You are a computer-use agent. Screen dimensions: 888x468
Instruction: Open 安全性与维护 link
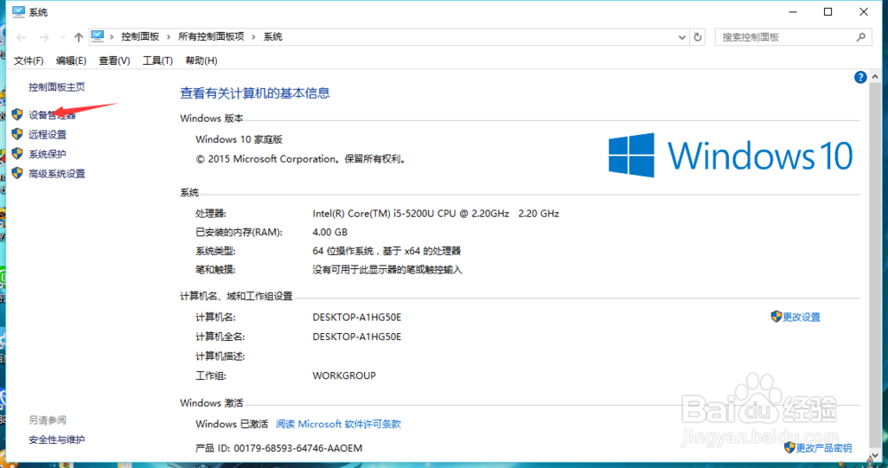[57, 440]
